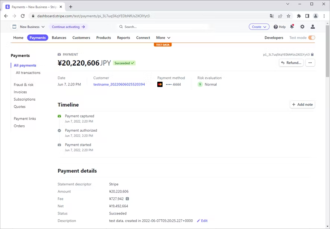The height and width of the screenshot is (229, 330).
Task: Click the browser bookmark star icon
Action: (x=289, y=16)
